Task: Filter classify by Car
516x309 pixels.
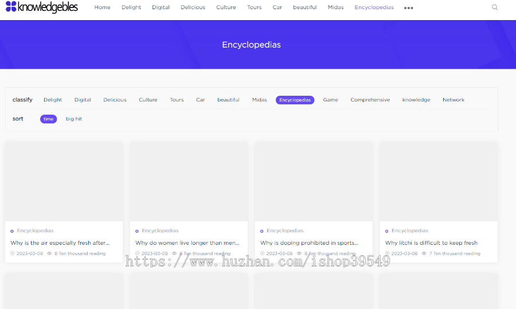Action: [201, 100]
